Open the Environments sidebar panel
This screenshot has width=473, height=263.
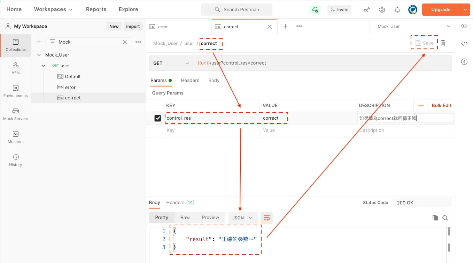coord(16,91)
